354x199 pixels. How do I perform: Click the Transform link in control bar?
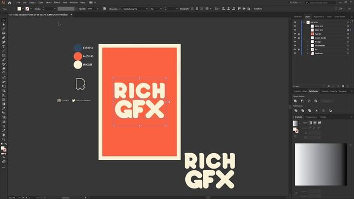(x=258, y=9)
